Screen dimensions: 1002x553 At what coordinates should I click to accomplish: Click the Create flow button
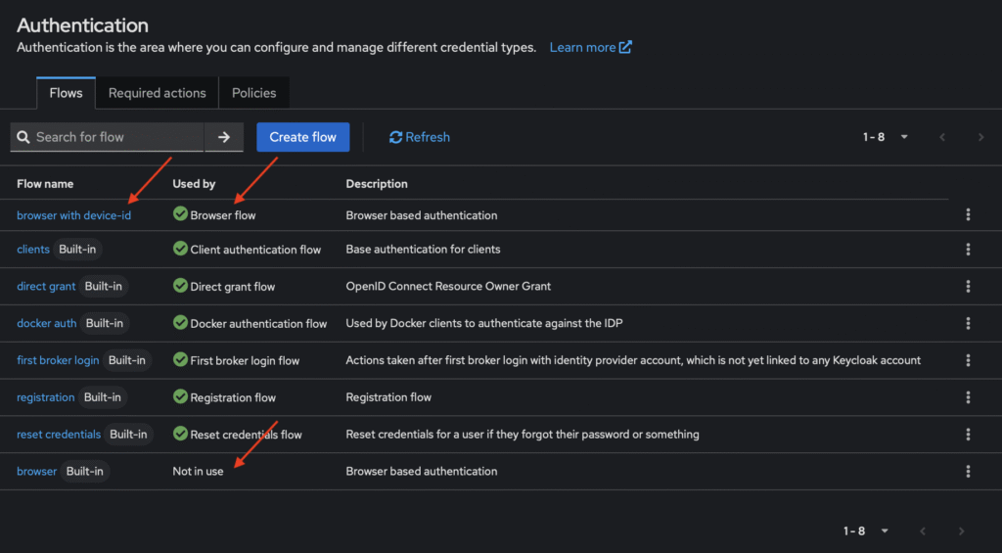[302, 137]
